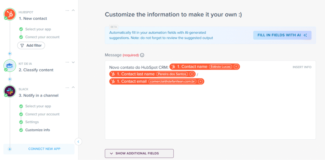Screen dimensions: 325x160
Task: Remove the Contact name tag from message
Action: 236,67
